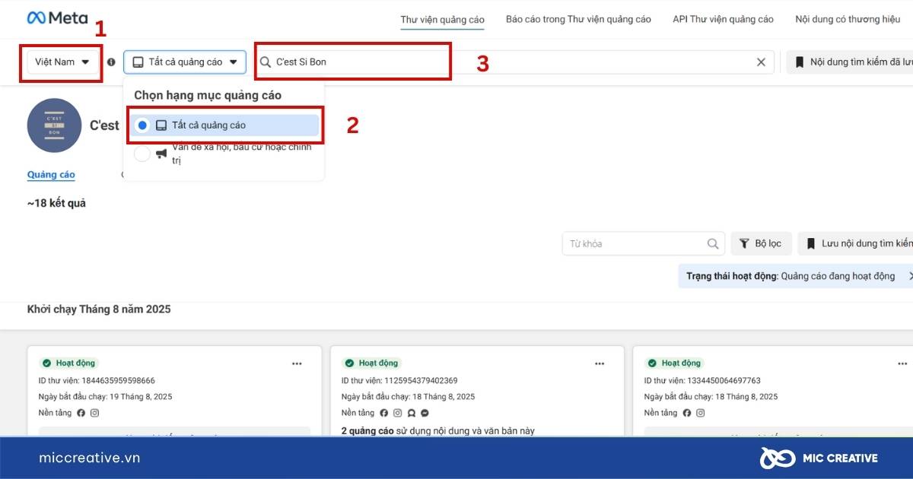Open Thư viện quảng cáo tab

coord(443,20)
